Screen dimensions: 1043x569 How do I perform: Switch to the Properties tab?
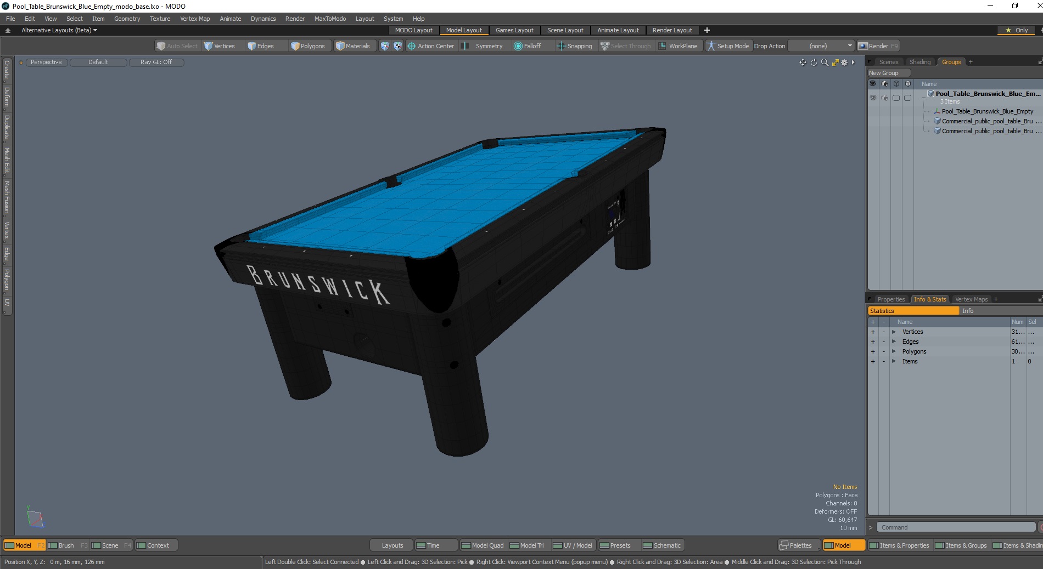[891, 299]
